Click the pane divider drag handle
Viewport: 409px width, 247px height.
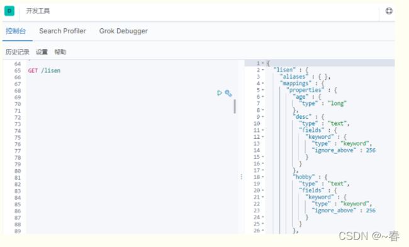click(241, 177)
